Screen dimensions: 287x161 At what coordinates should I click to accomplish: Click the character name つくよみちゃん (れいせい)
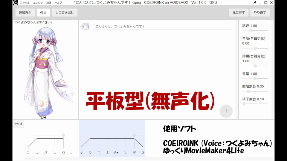(33, 22)
